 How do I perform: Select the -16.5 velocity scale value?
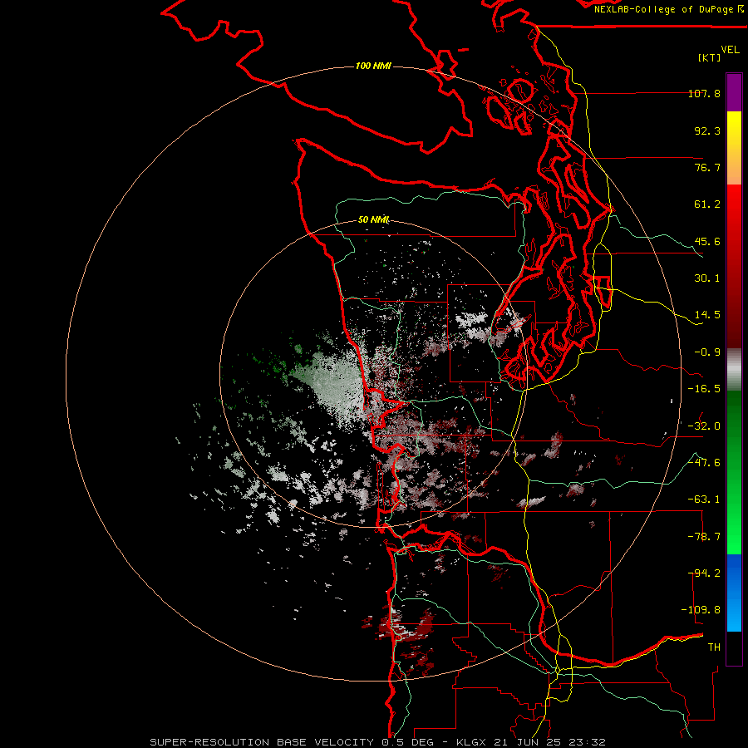pos(704,389)
